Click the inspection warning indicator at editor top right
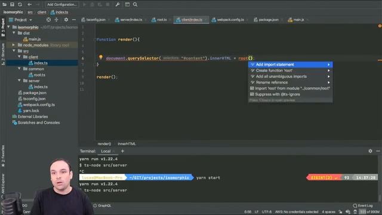This screenshot has width=382, height=215. pyautogui.click(x=380, y=26)
